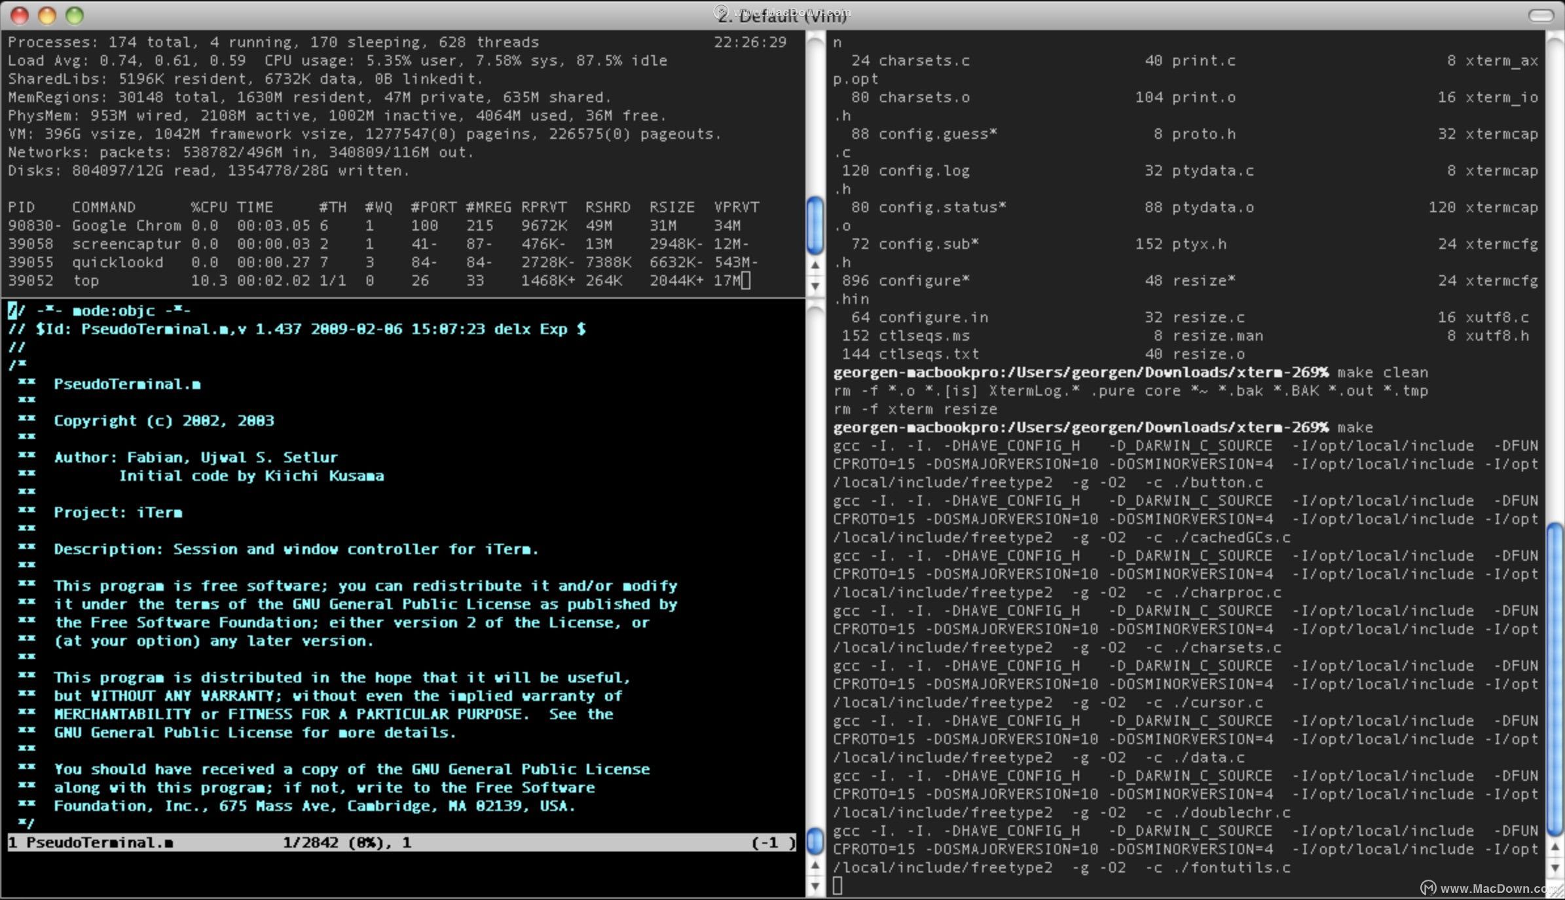Place cursor on 'mode:objc' in Vim

click(x=113, y=310)
